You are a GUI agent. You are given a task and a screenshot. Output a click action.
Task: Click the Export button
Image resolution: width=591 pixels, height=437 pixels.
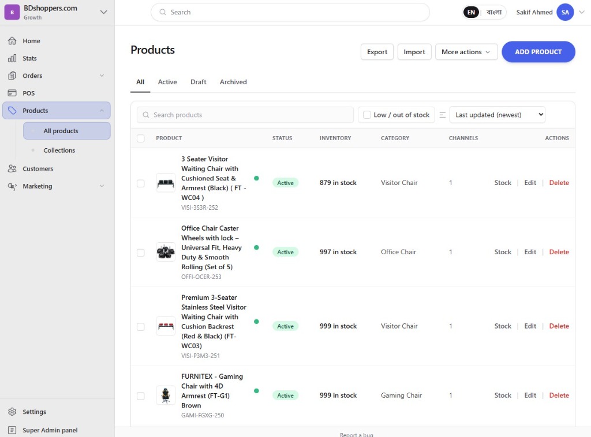click(377, 52)
